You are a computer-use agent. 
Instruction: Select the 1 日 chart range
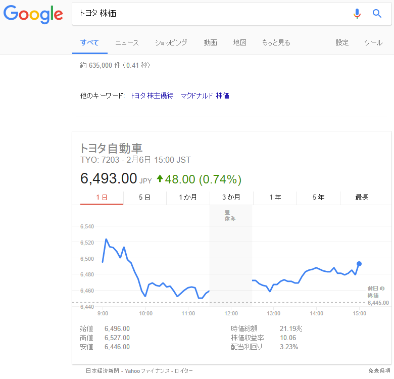(x=102, y=197)
